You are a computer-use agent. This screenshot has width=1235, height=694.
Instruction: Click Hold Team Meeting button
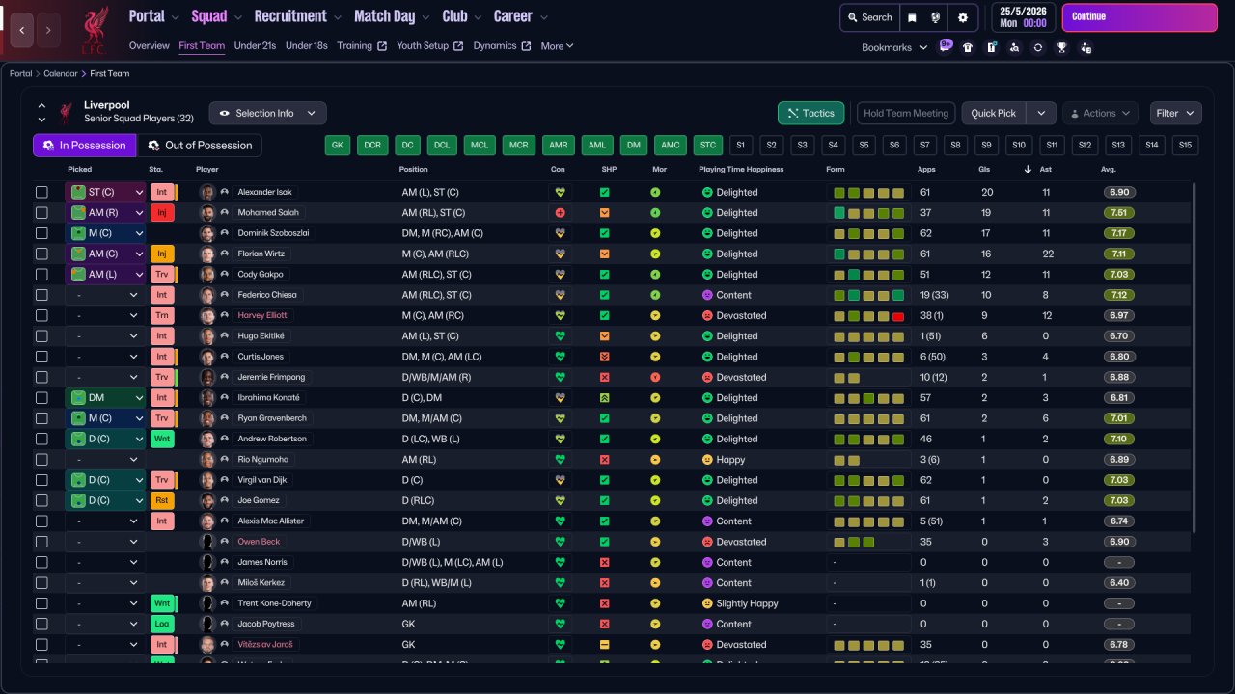click(x=906, y=113)
